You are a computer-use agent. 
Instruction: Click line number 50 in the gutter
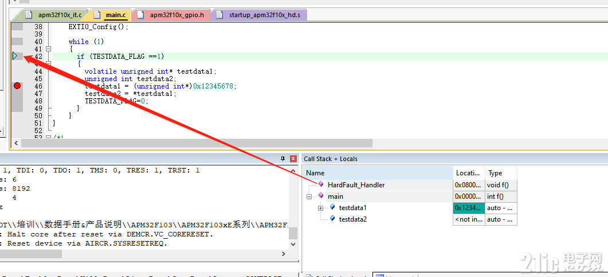pos(38,115)
